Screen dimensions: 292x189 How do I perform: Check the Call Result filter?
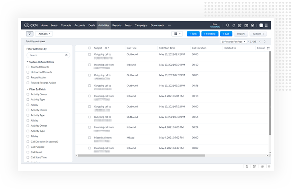[28, 152]
